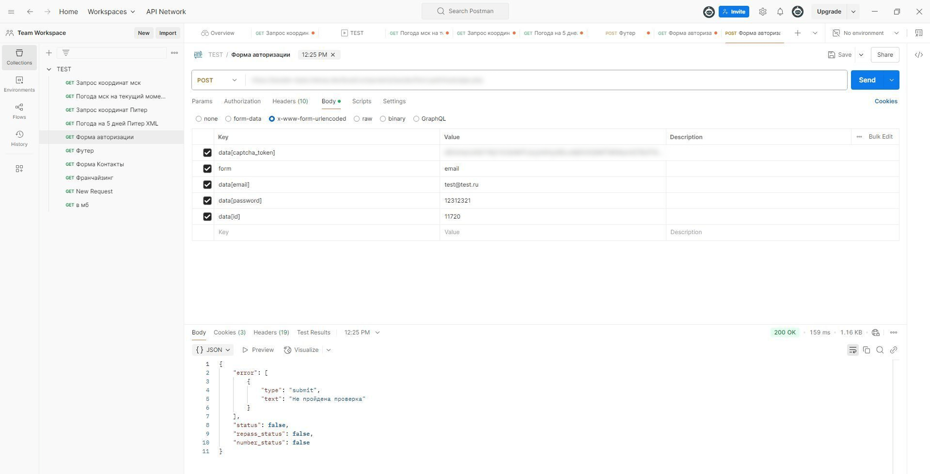Search within the response body
930x474 pixels.
pos(880,350)
